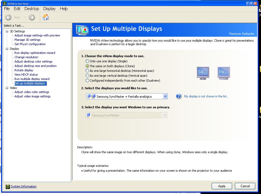The height and width of the screenshot is (194, 261).
Task: Collapse the Video tree node
Action: coord(7,88)
